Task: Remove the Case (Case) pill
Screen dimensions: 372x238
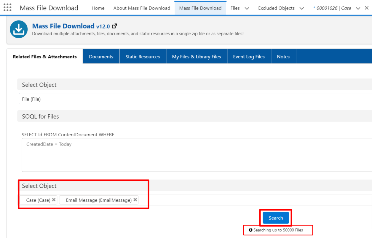Action: coord(54,200)
